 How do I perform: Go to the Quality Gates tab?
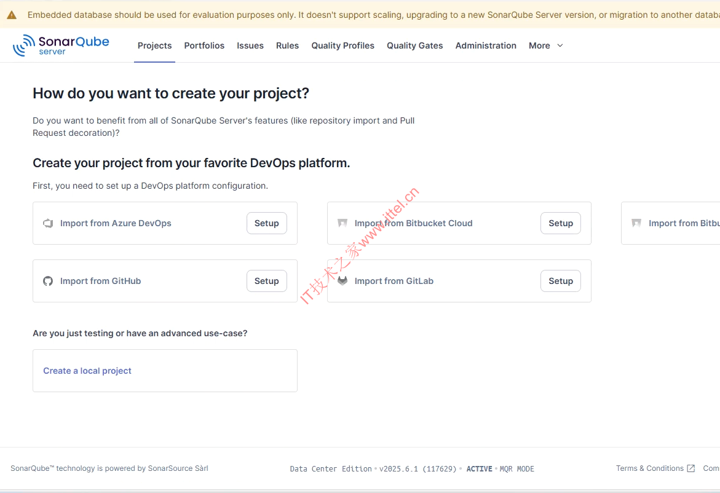[414, 45]
